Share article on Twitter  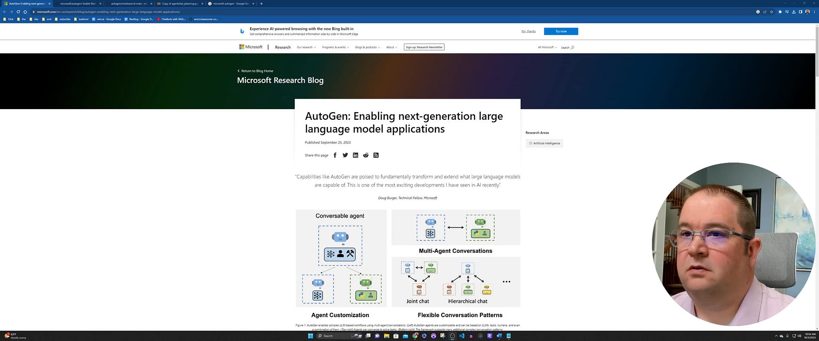(x=345, y=155)
